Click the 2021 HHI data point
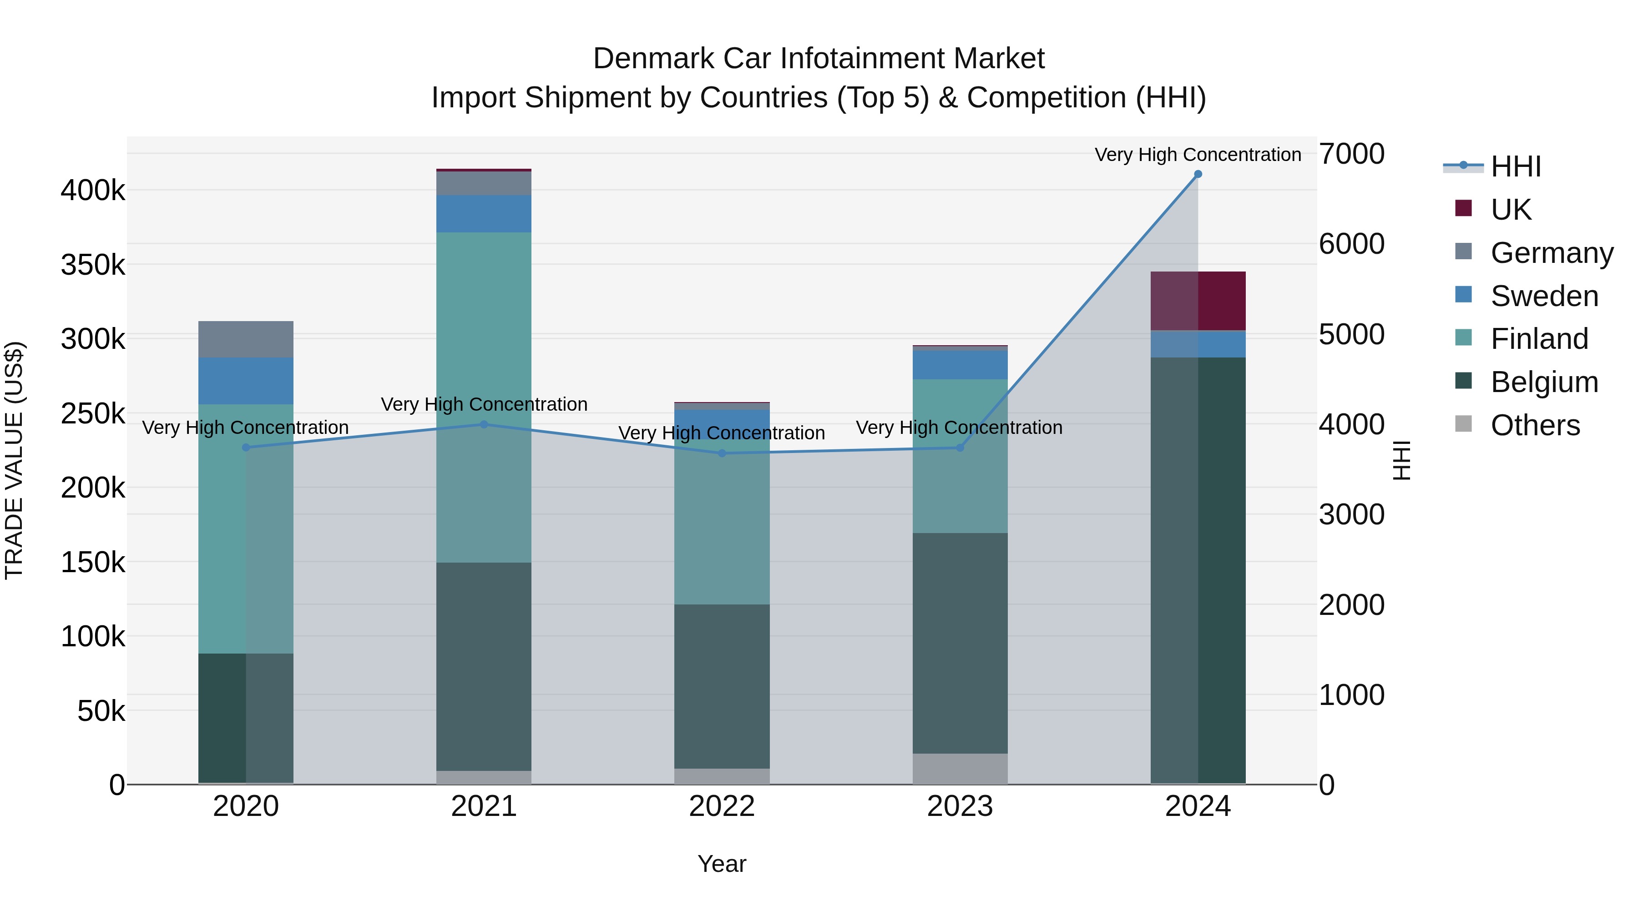Screen dimensions: 1638x921 click(x=484, y=425)
